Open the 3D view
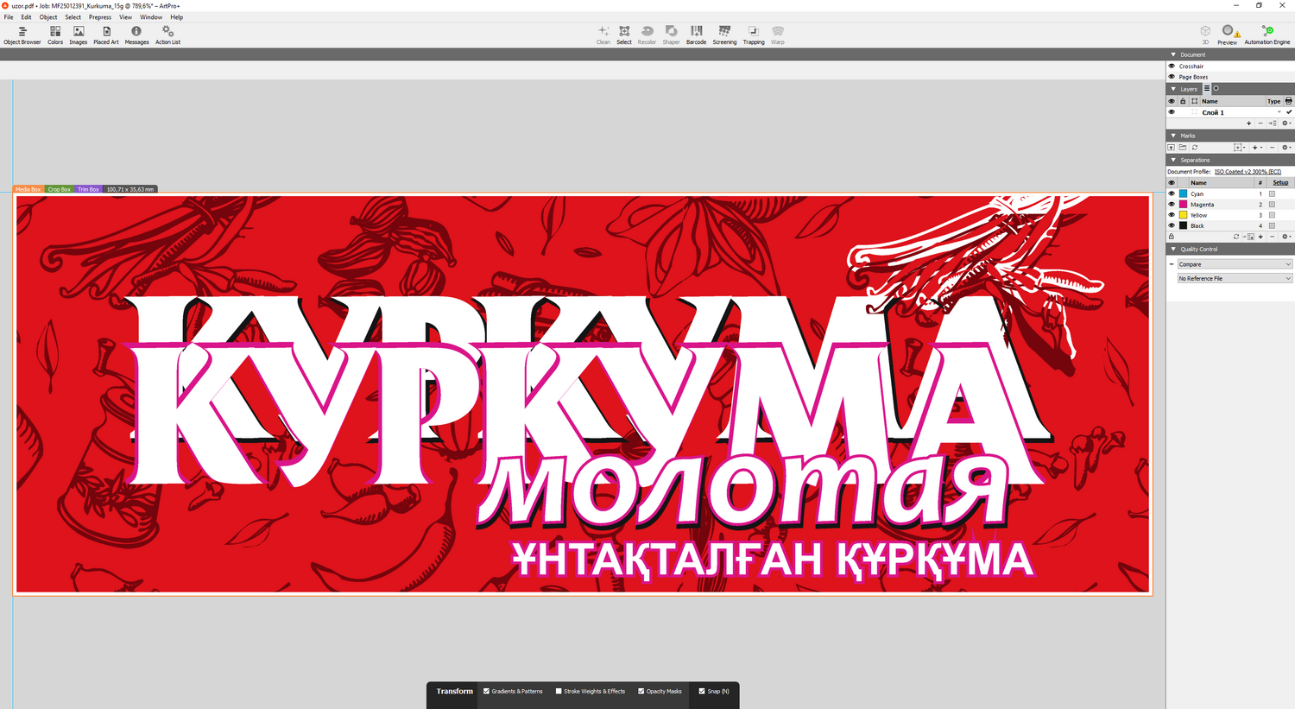 (x=1205, y=35)
